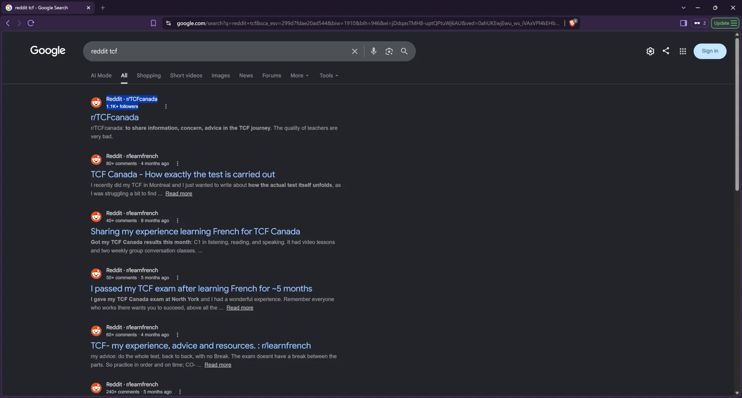Reload the current page
The height and width of the screenshot is (398, 742).
(x=31, y=23)
